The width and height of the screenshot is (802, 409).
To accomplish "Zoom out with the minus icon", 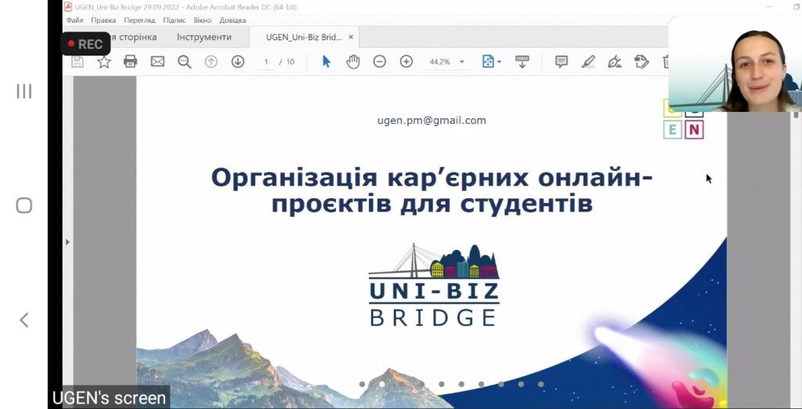I will (x=380, y=62).
